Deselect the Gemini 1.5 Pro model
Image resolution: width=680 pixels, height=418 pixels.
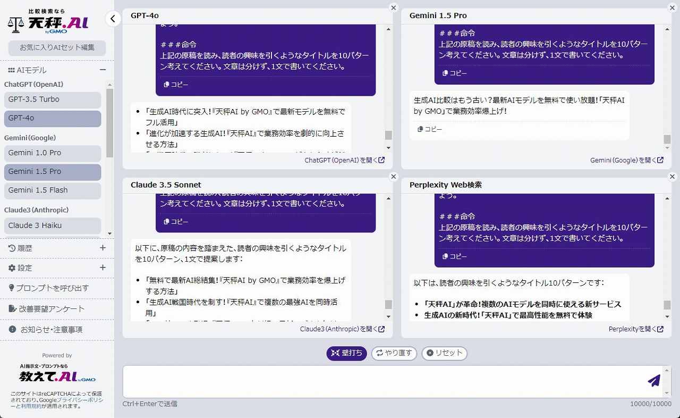(x=52, y=172)
